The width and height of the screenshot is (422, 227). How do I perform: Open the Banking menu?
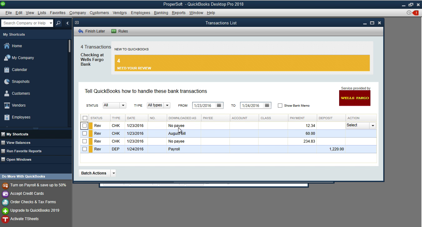tap(161, 13)
